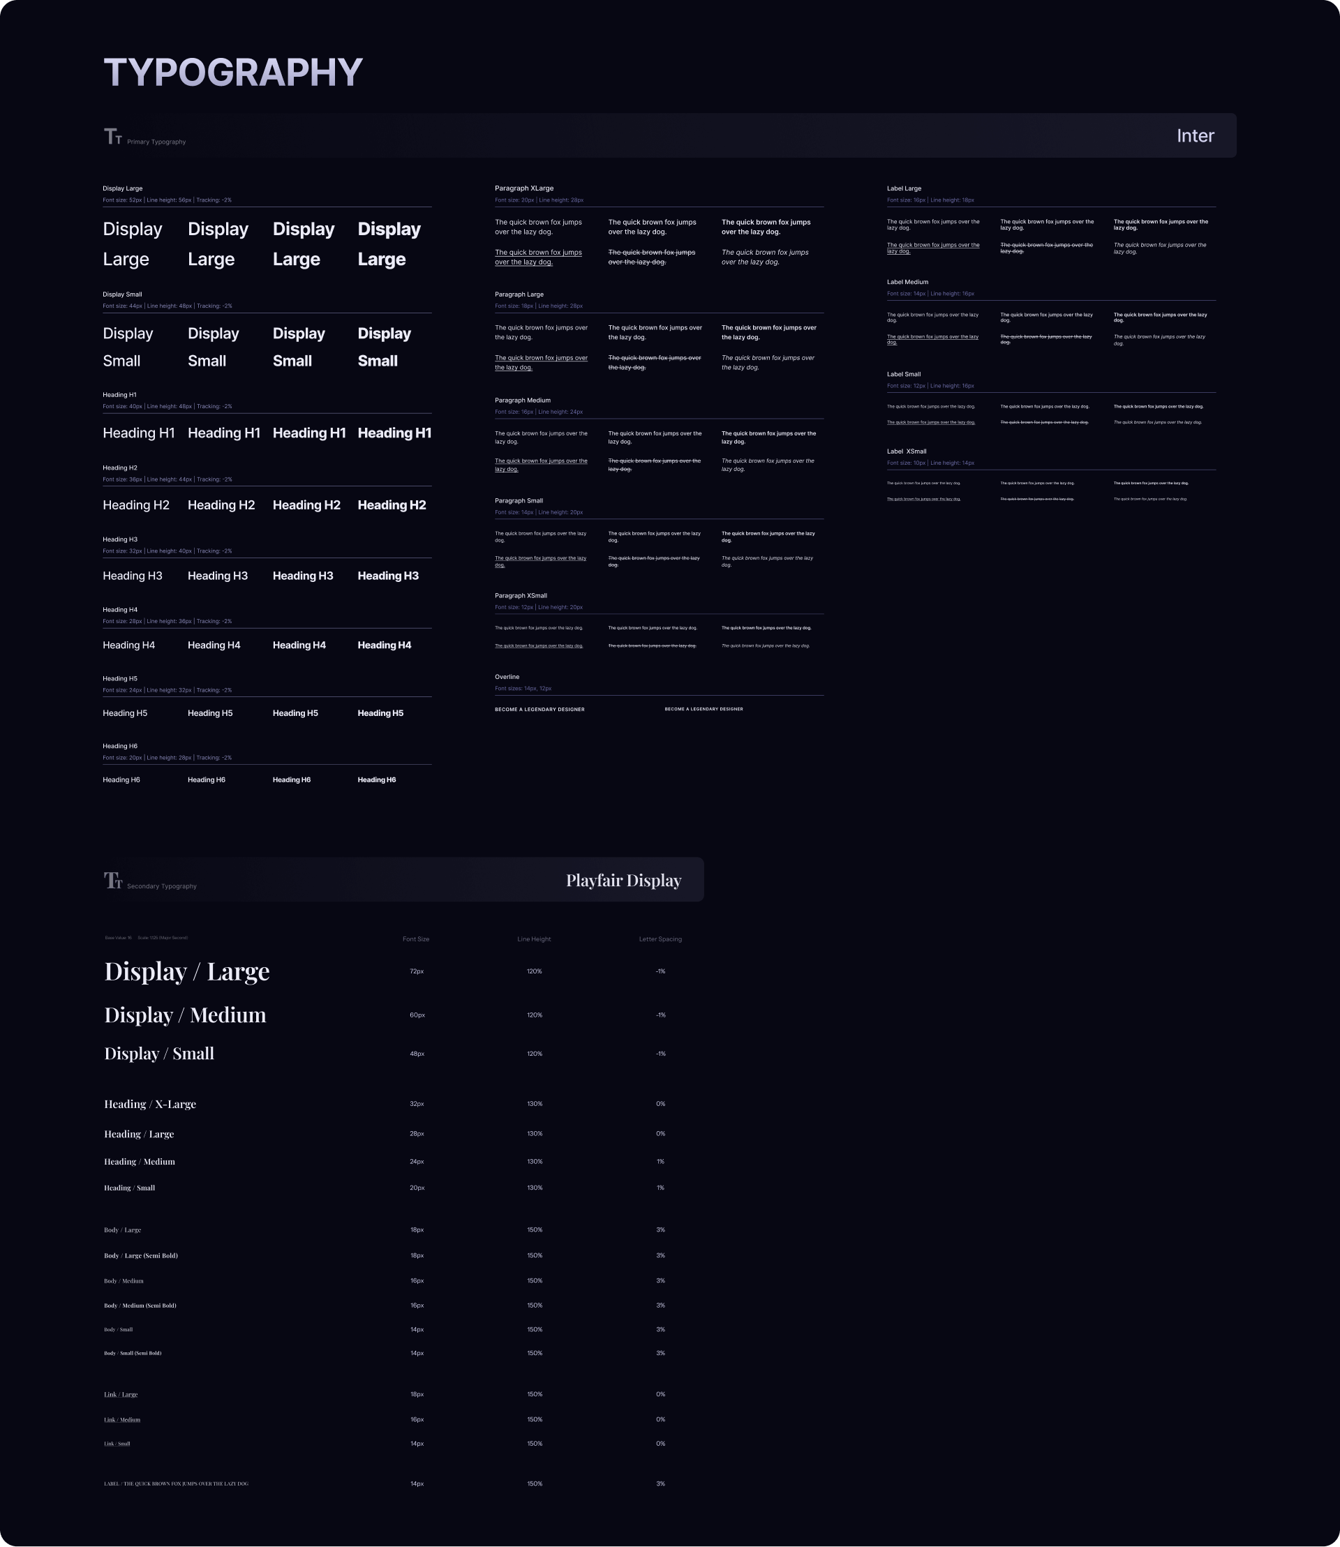This screenshot has height=1547, width=1340.
Task: Select the Inter font name label
Action: point(1195,136)
